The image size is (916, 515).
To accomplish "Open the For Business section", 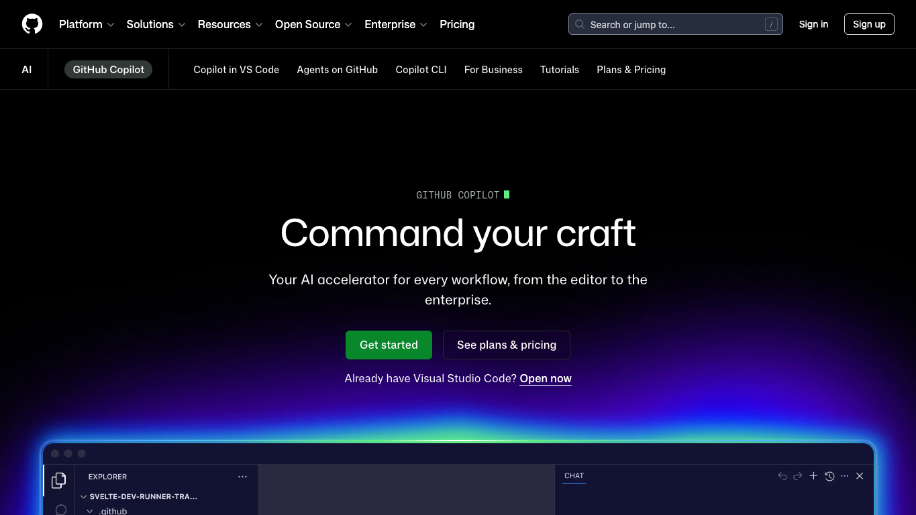I will pos(493,70).
